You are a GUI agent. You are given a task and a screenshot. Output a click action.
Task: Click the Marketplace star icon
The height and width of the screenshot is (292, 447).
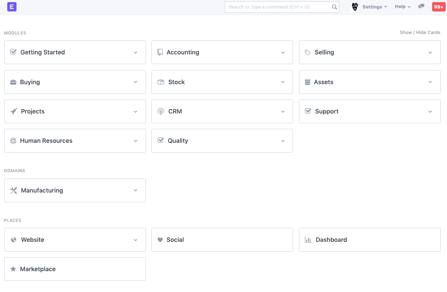tap(13, 269)
